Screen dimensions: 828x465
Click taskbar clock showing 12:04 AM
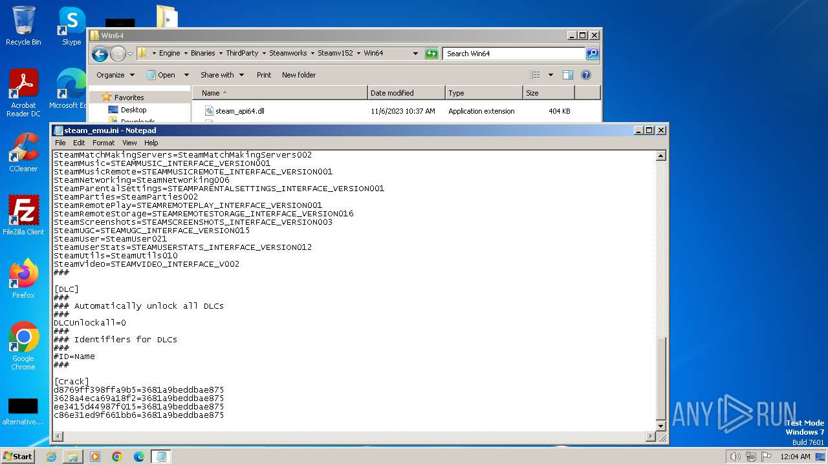tap(795, 457)
